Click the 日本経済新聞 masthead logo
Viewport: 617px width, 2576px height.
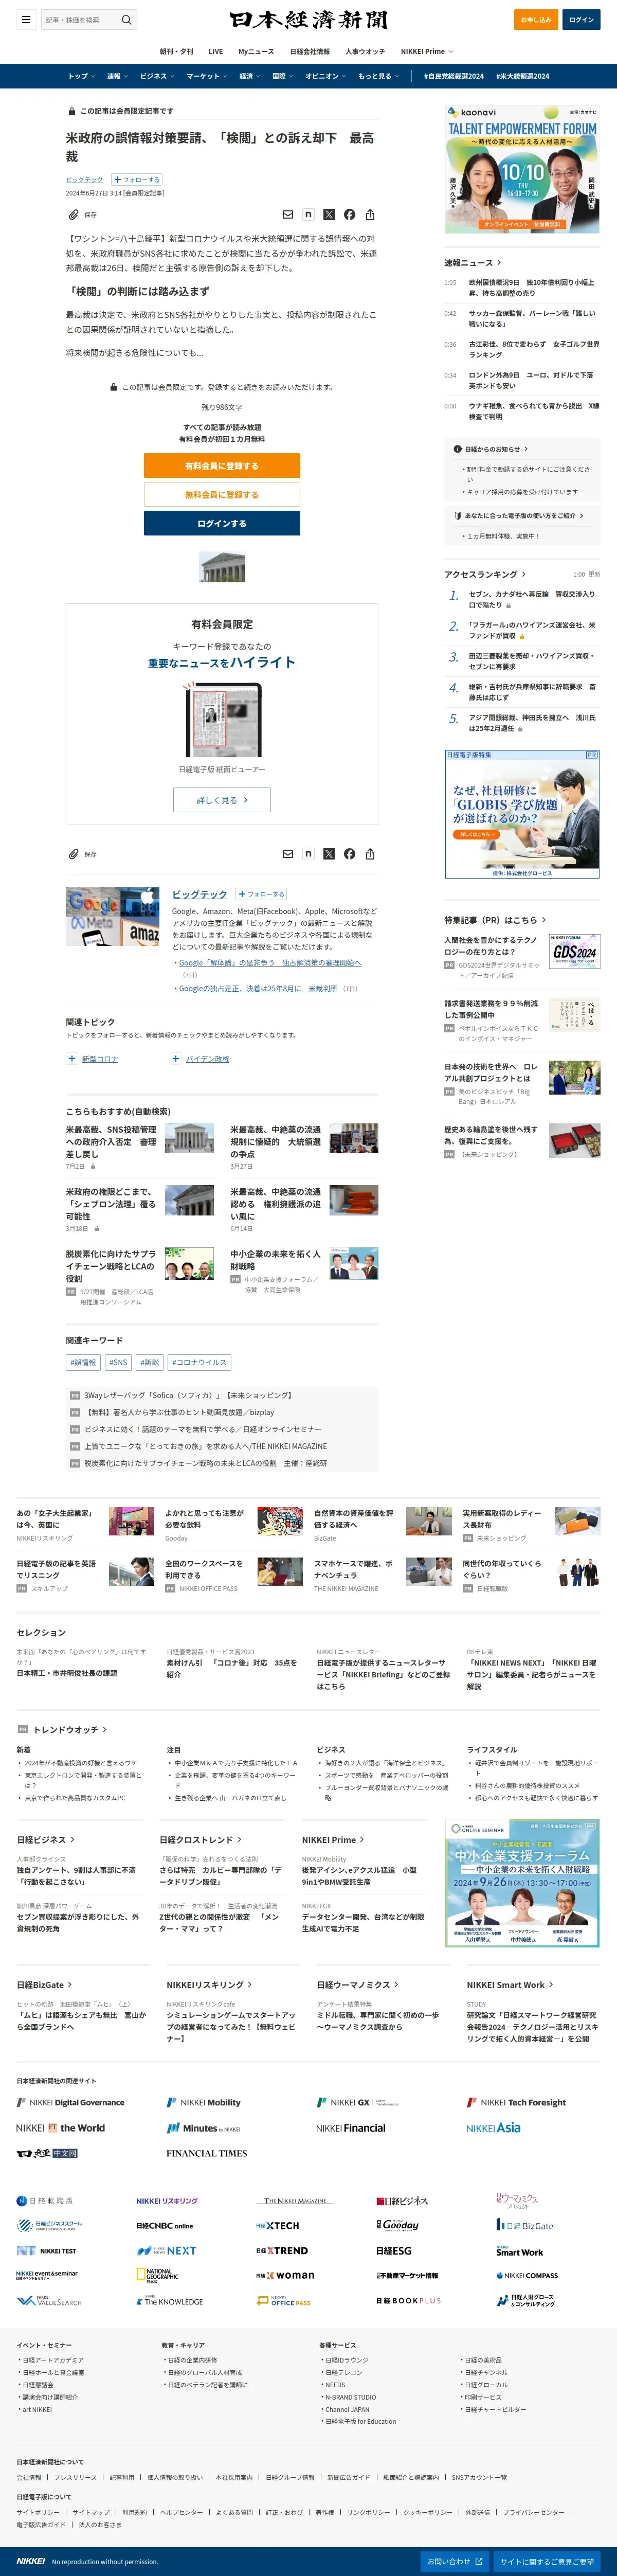(308, 20)
